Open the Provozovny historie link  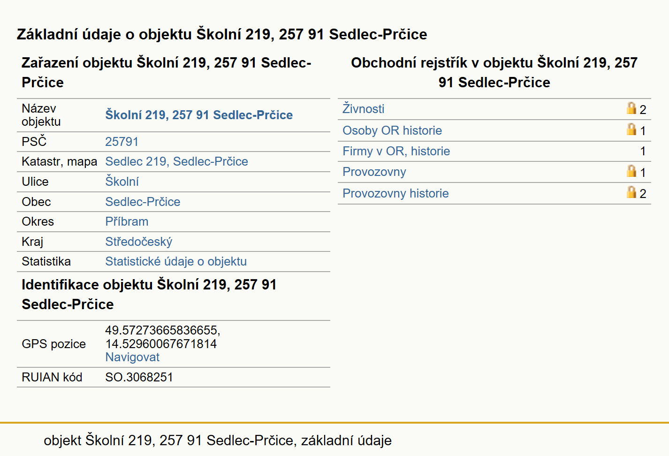pyautogui.click(x=395, y=193)
